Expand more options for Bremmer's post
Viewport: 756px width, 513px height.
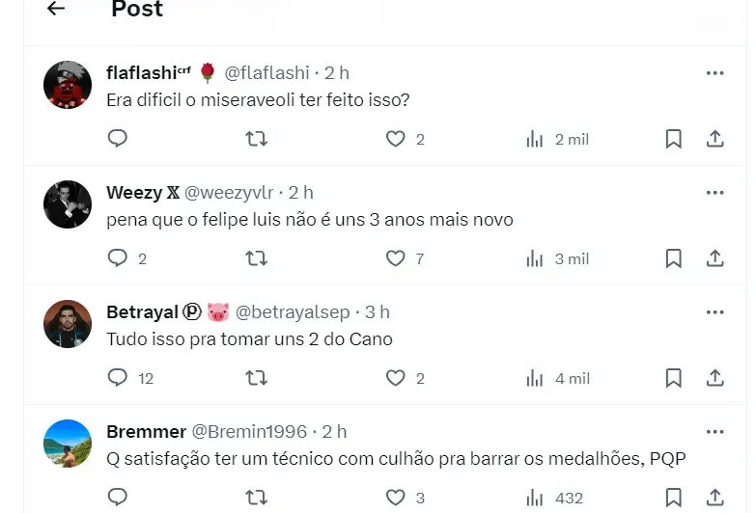pyautogui.click(x=714, y=432)
